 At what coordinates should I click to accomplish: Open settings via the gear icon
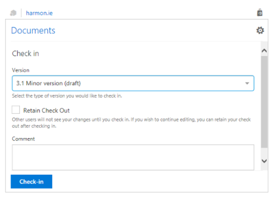point(260,30)
